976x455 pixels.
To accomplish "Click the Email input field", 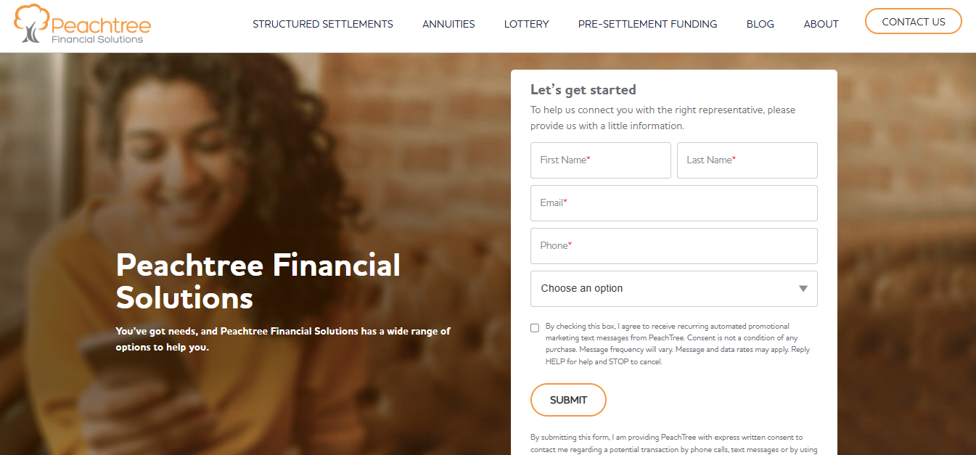I will click(x=673, y=203).
